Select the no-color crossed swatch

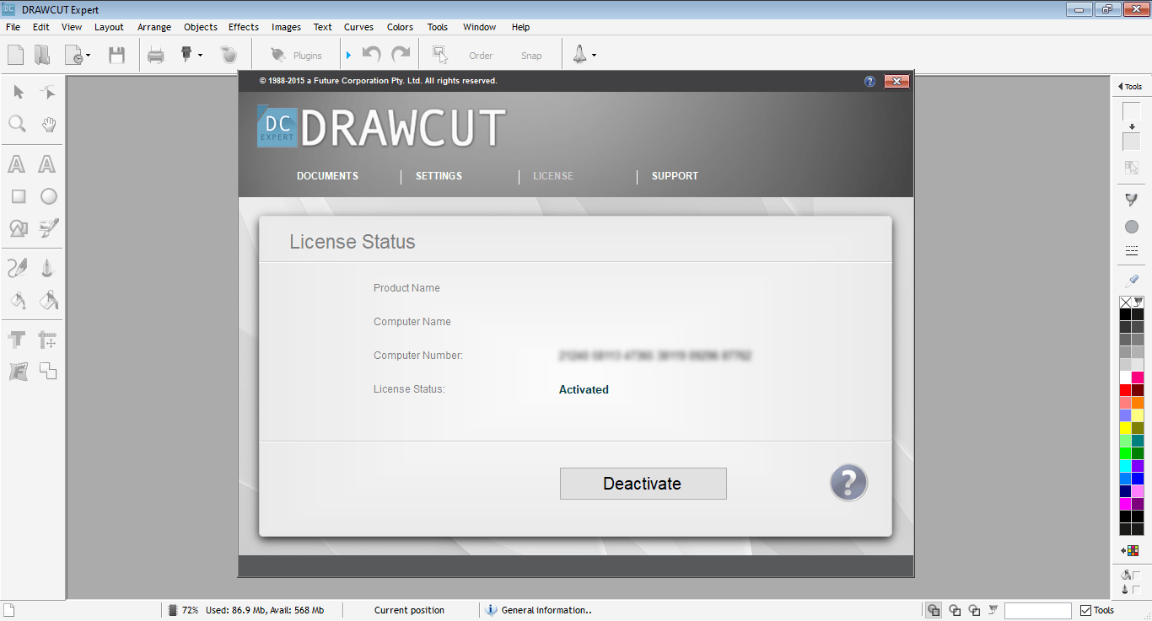[1125, 302]
